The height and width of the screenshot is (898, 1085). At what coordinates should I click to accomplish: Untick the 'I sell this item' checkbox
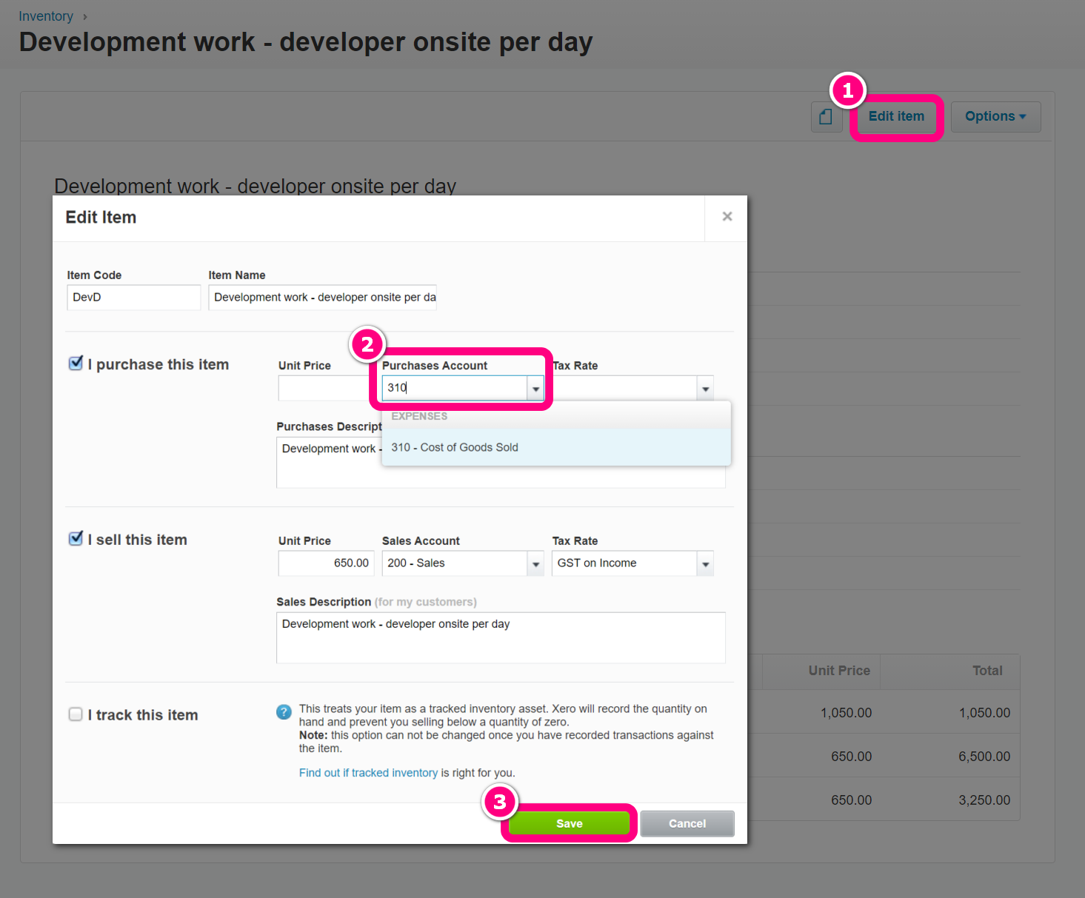click(x=76, y=539)
